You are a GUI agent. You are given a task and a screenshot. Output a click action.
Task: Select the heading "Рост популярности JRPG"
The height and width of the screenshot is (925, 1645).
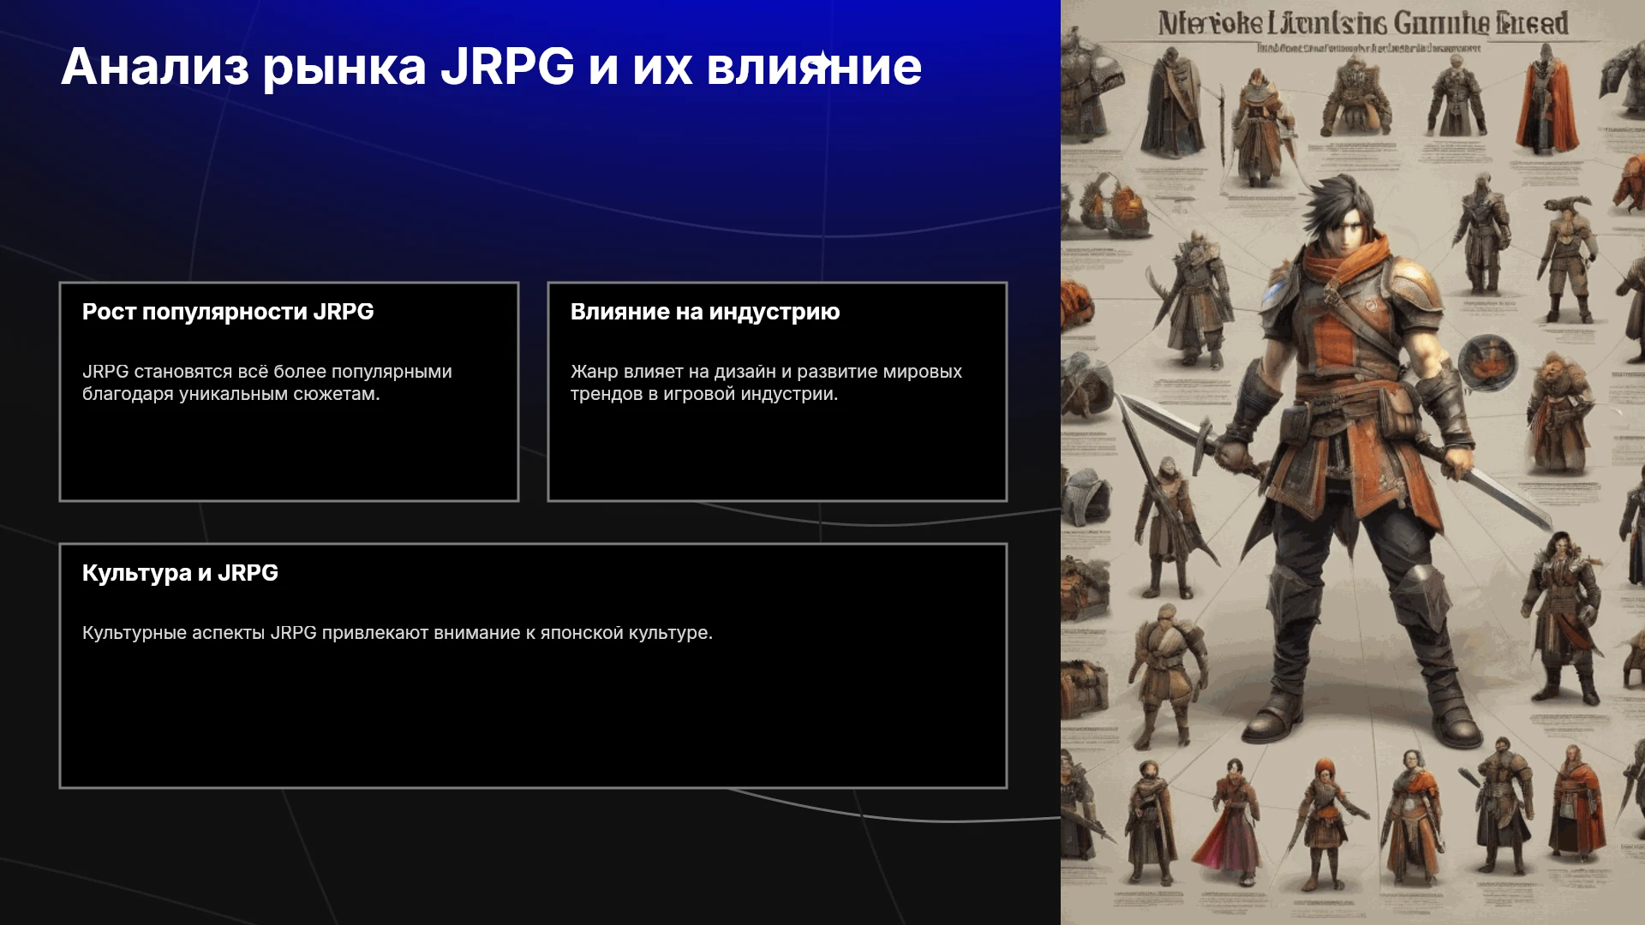(x=228, y=312)
